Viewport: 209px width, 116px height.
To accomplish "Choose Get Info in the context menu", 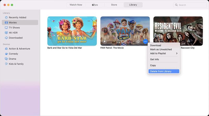I will pyautogui.click(x=164, y=59).
